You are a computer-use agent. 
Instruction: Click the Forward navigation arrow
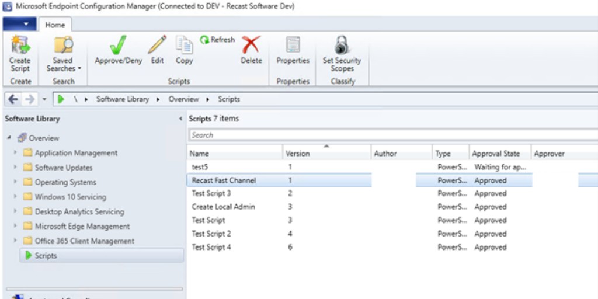click(29, 99)
